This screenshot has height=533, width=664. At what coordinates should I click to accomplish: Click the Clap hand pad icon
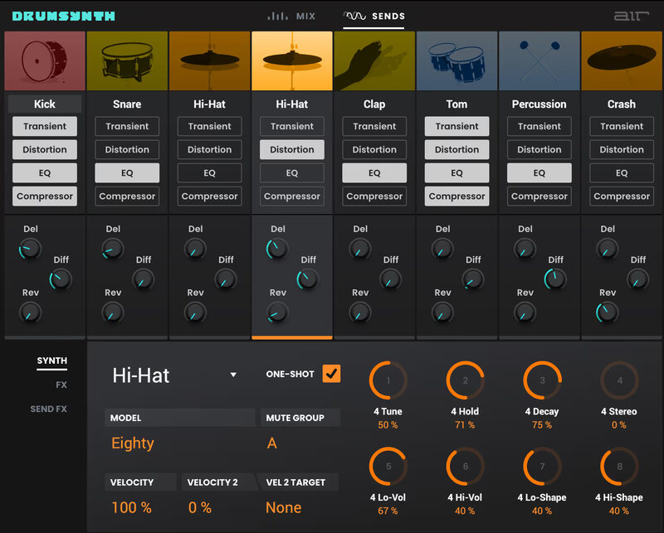(373, 59)
